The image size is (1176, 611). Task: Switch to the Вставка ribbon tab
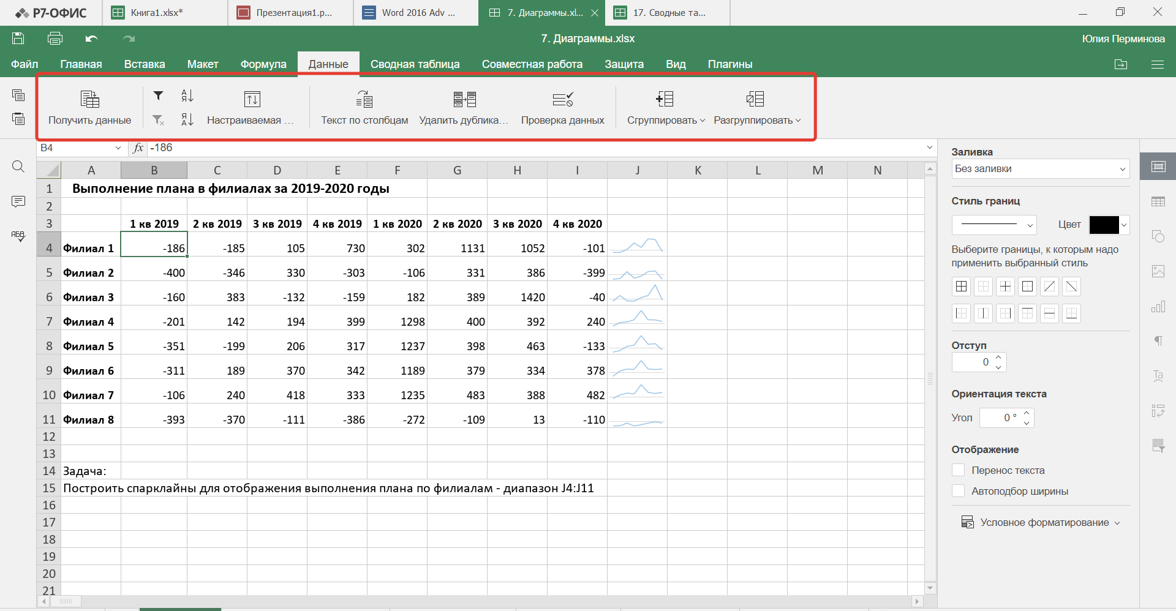coord(145,64)
